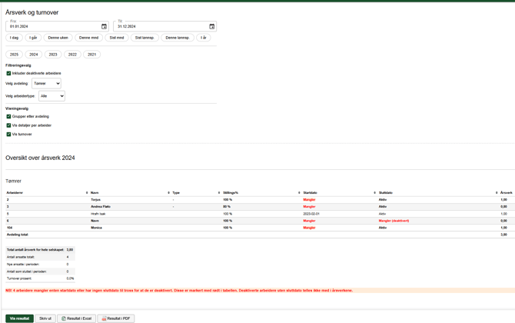The width and height of the screenshot is (515, 323).
Task: Open the calendar picker for Fra date
Action: [x=105, y=27]
